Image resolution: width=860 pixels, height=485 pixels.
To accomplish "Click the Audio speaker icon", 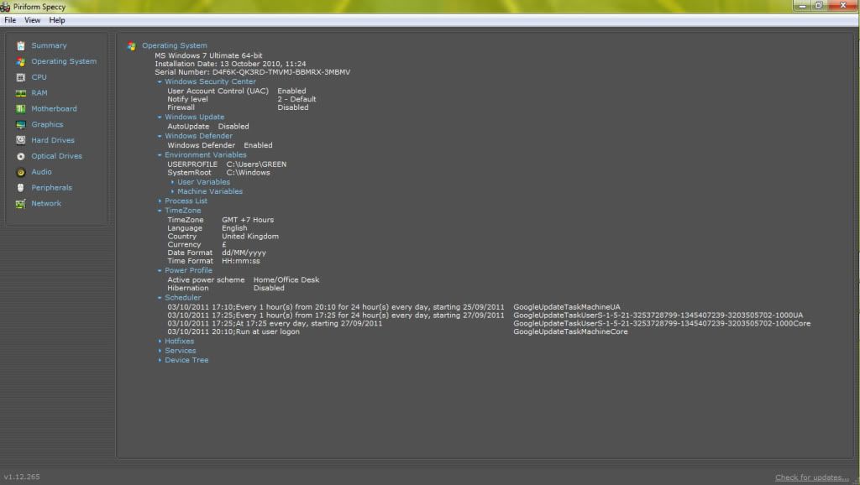I will point(21,172).
